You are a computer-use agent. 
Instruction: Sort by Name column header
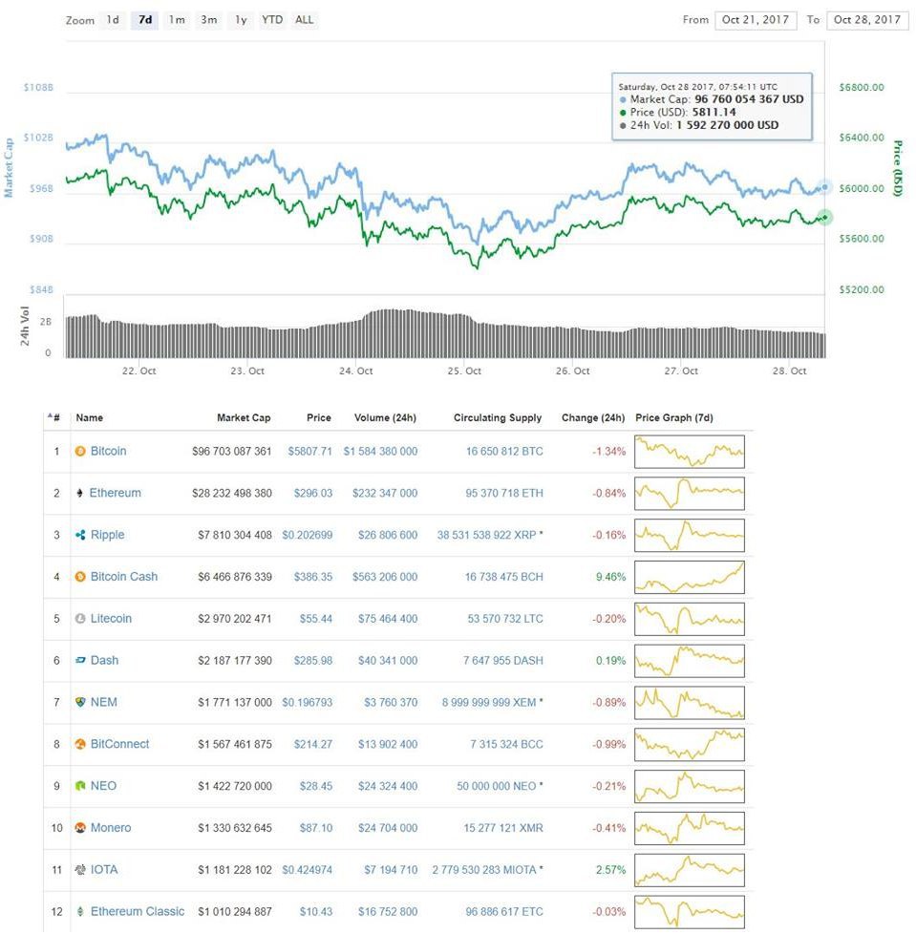(90, 417)
